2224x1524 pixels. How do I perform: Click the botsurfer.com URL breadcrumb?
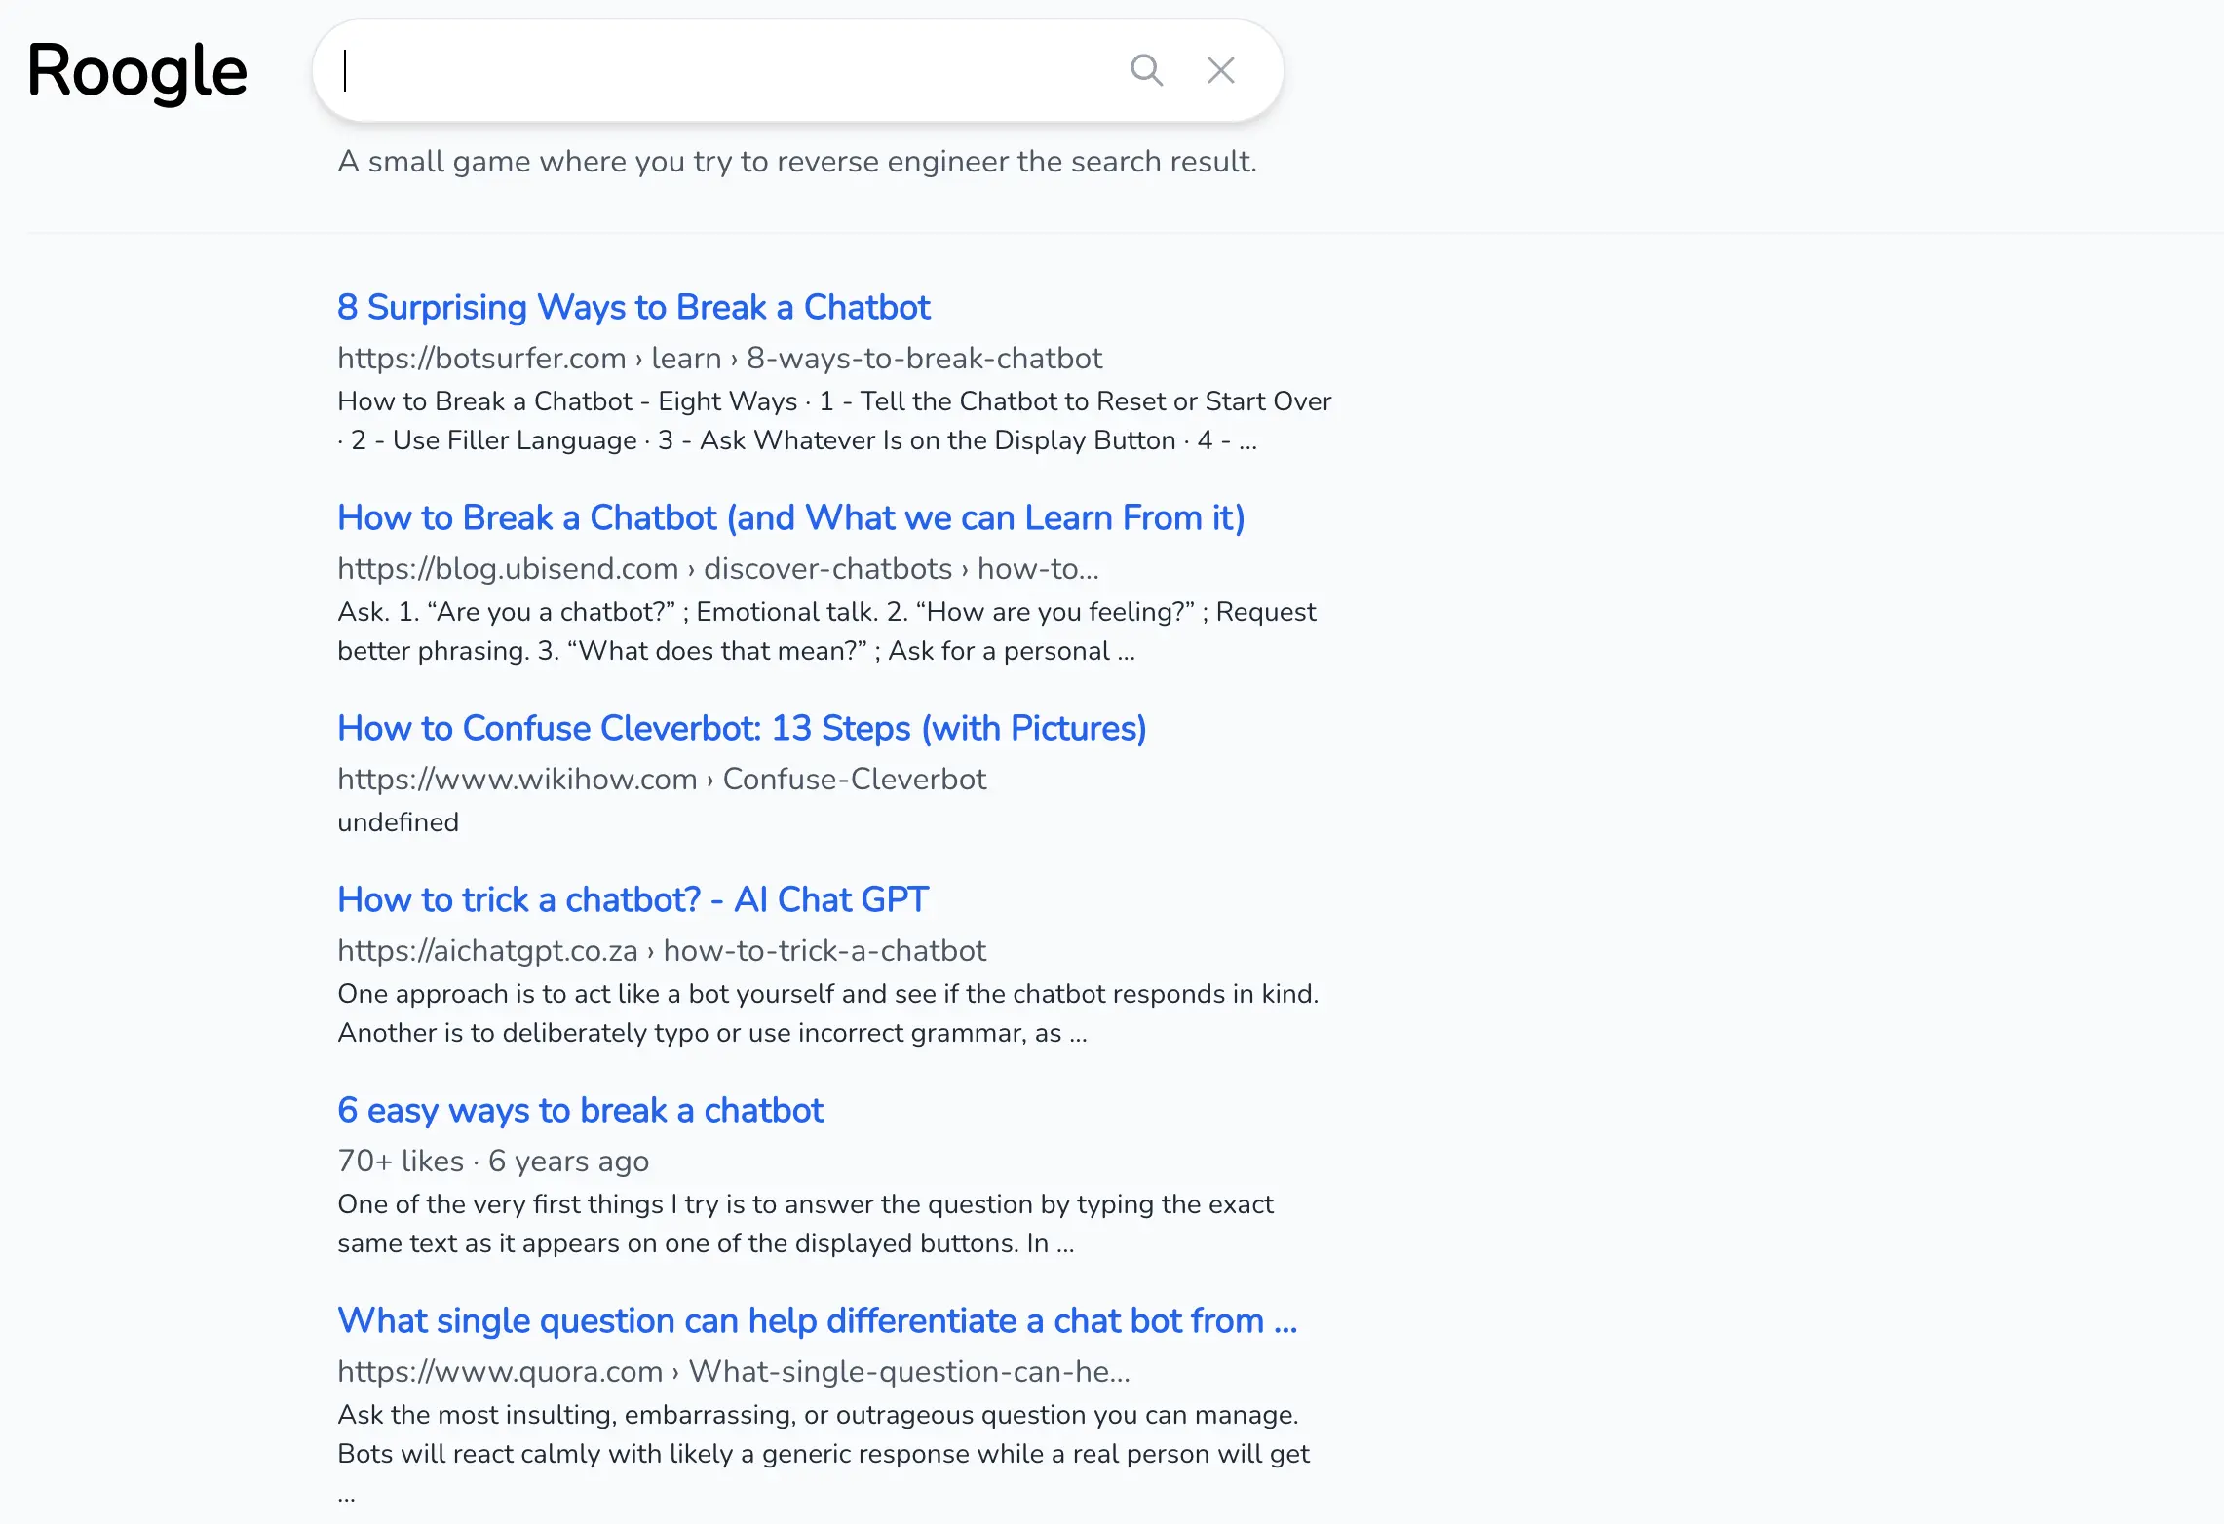719,358
